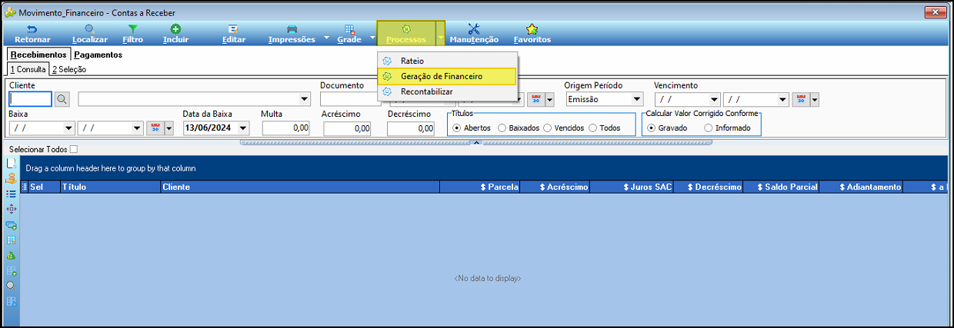Click the money bag sidebar icon
The height and width of the screenshot is (328, 954).
[x=11, y=255]
